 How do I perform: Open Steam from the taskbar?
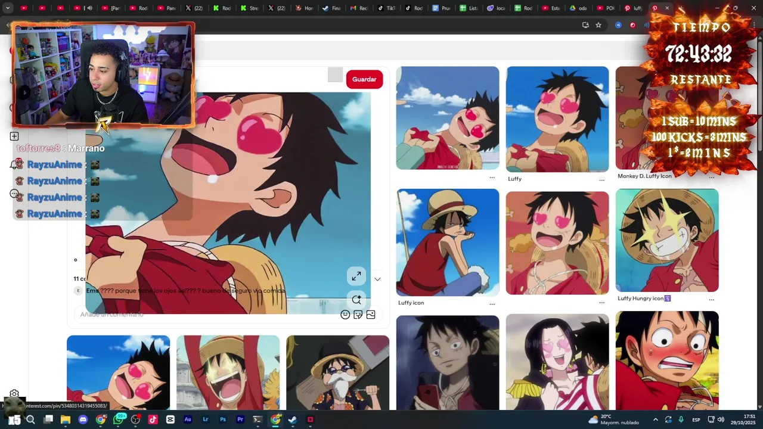click(x=293, y=419)
